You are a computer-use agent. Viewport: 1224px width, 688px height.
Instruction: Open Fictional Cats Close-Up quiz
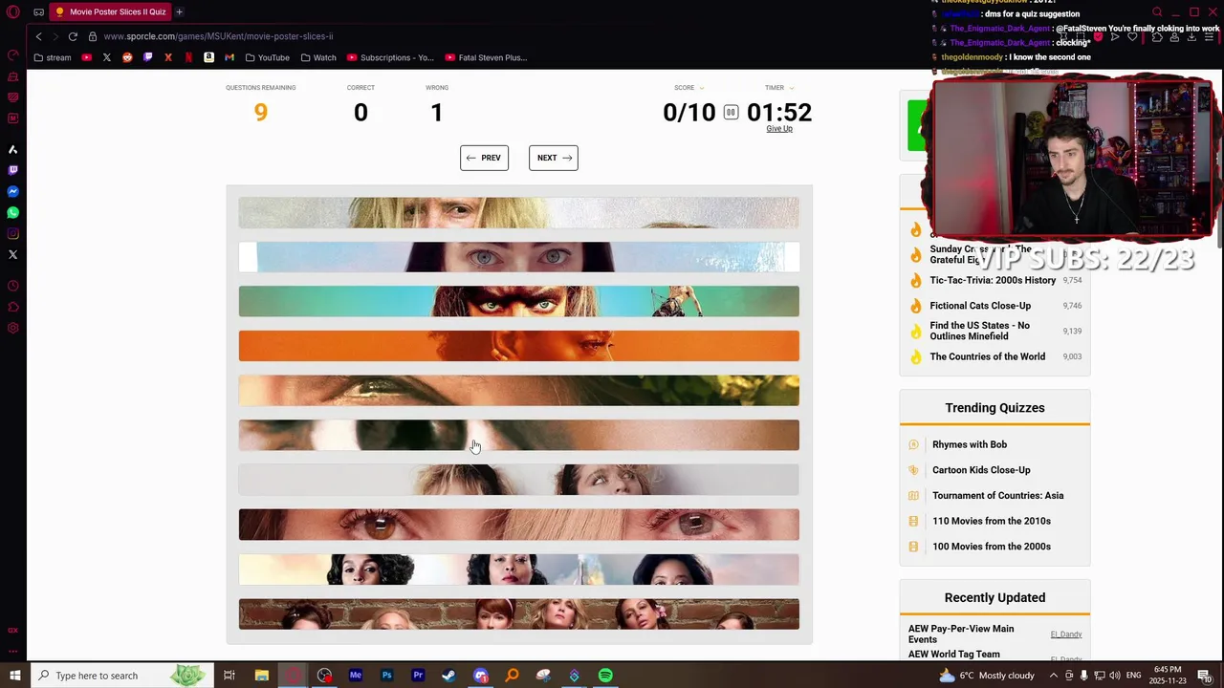[980, 306]
